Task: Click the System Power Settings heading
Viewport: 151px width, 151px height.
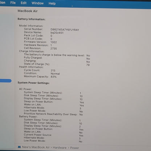Action: point(33,83)
